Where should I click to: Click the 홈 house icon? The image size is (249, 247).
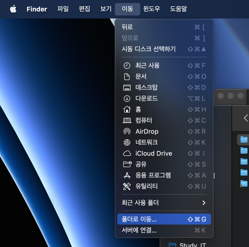[x=127, y=109]
